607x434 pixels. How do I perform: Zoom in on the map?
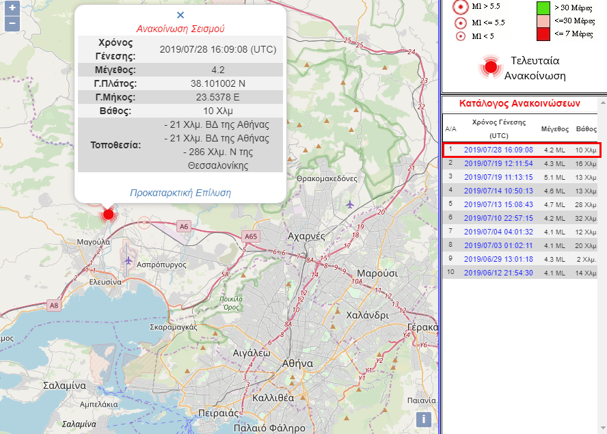pos(12,9)
